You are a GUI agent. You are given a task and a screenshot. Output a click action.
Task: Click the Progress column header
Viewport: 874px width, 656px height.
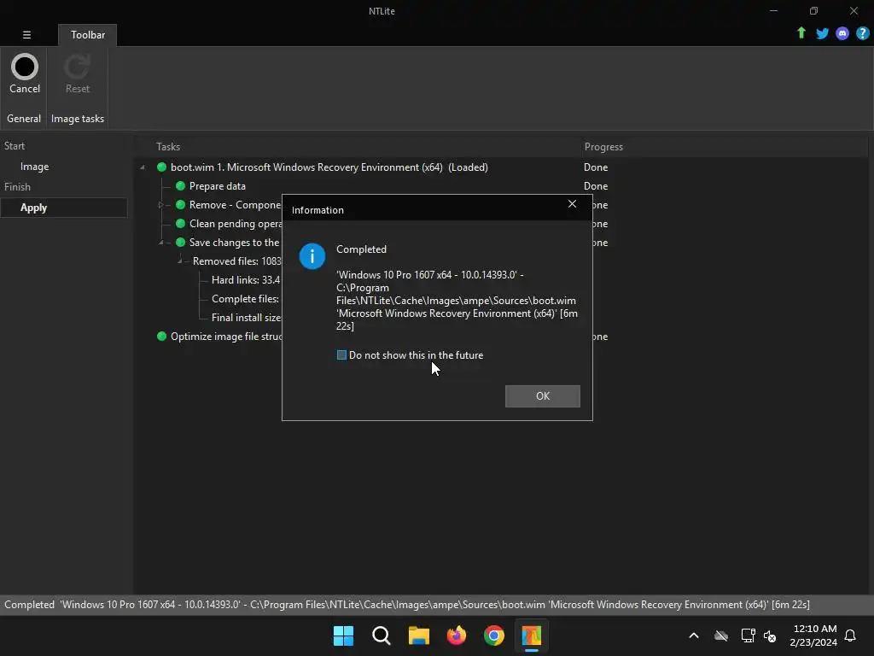pos(603,147)
